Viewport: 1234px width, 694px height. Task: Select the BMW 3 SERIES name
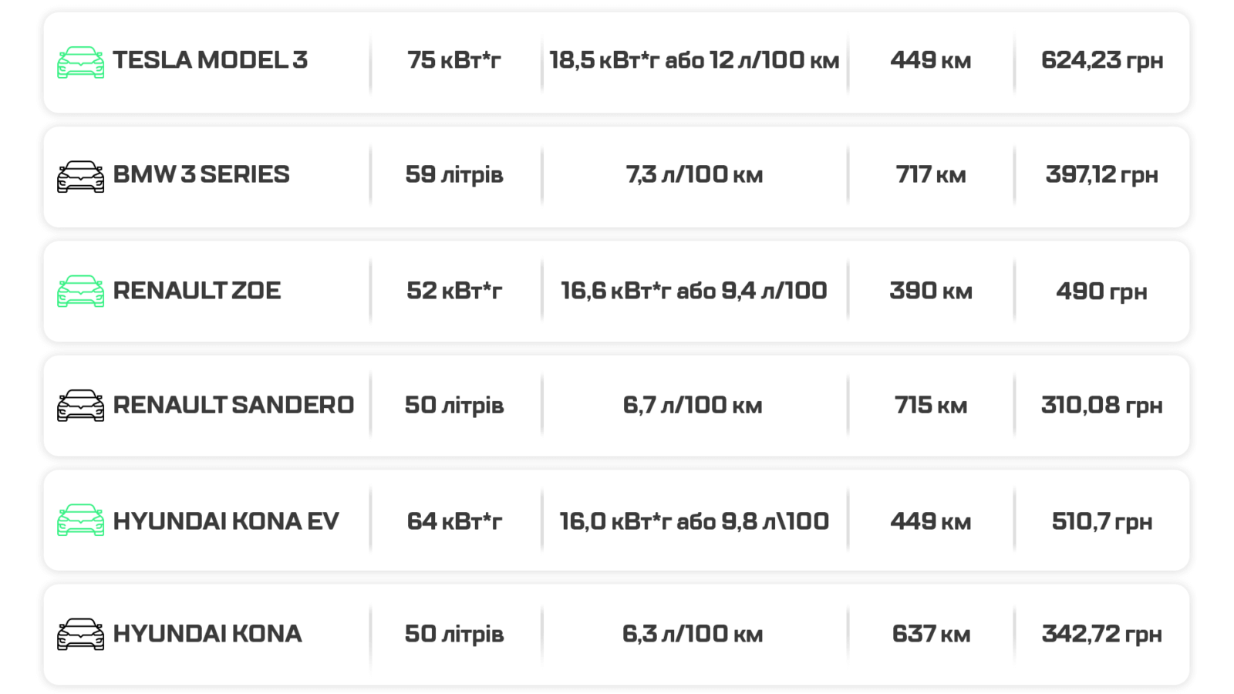[201, 174]
